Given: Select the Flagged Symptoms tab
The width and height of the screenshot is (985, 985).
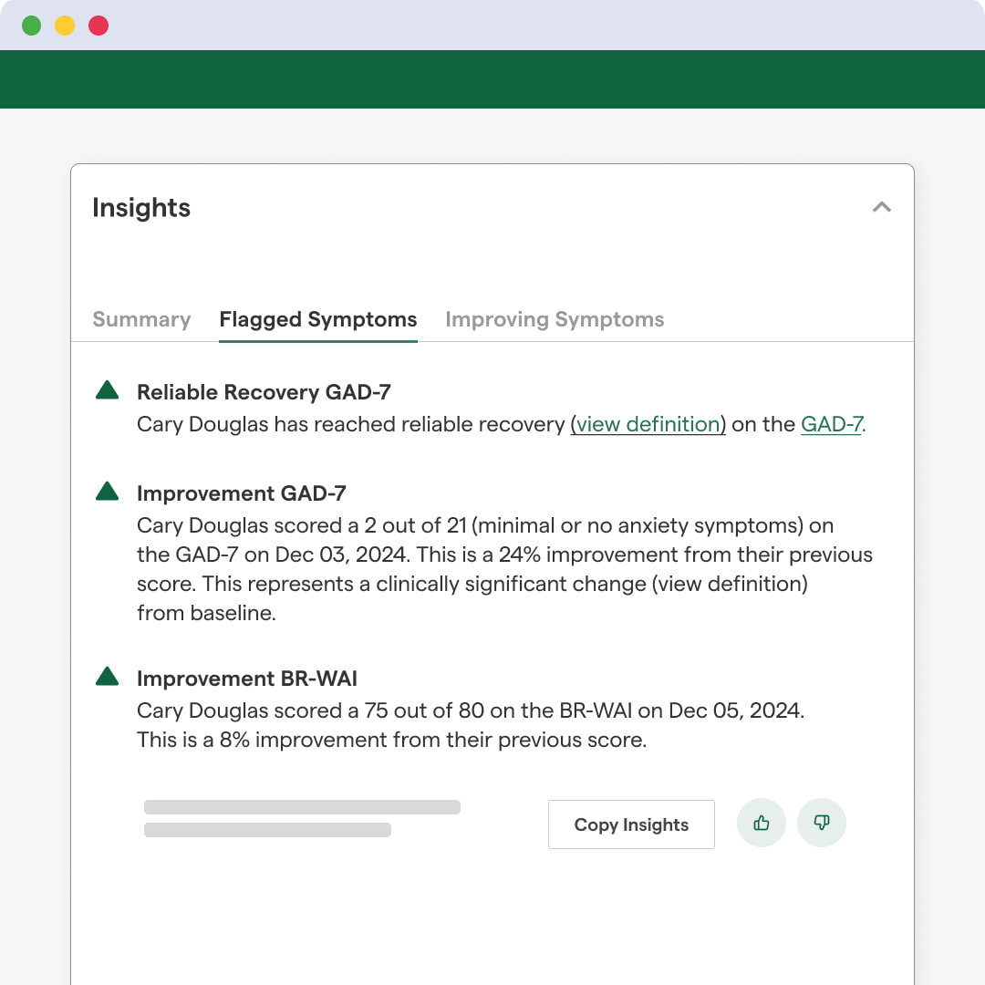Looking at the screenshot, I should (x=318, y=319).
